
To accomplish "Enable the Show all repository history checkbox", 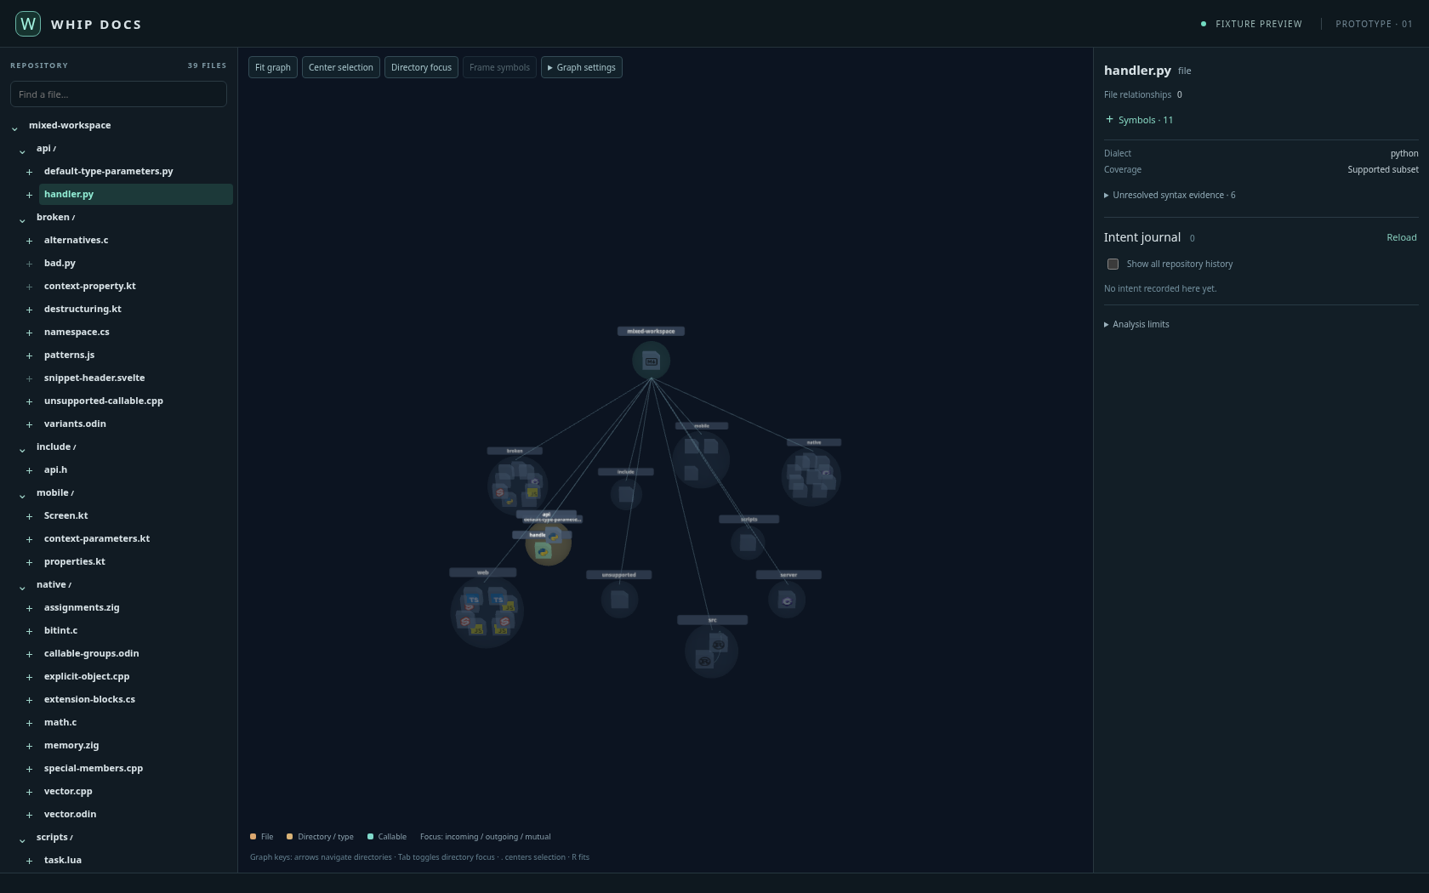I will coord(1113,264).
